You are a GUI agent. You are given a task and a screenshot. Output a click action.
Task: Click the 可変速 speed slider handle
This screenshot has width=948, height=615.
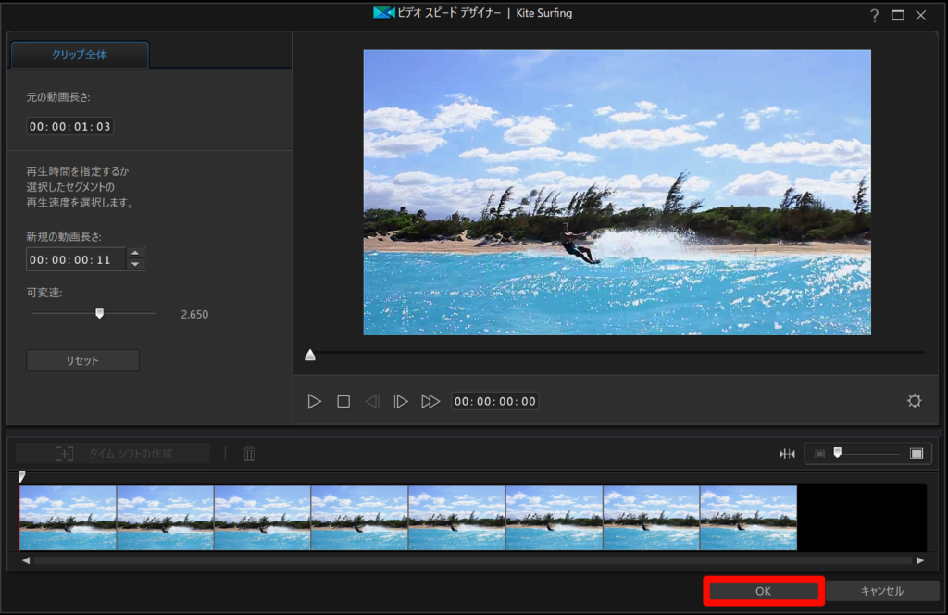99,313
